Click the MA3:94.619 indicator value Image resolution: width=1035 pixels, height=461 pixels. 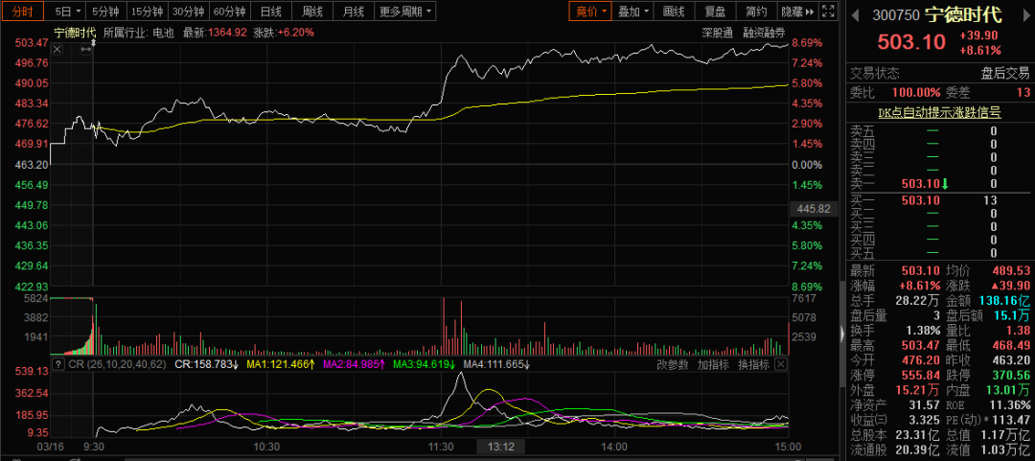pyautogui.click(x=425, y=364)
